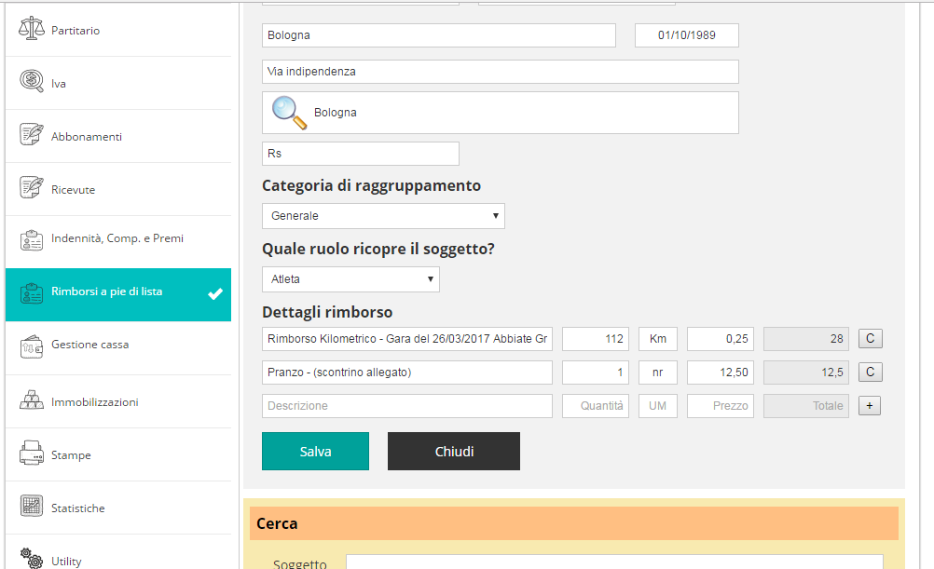Click the price field showing 0,25
The image size is (934, 569).
(721, 339)
